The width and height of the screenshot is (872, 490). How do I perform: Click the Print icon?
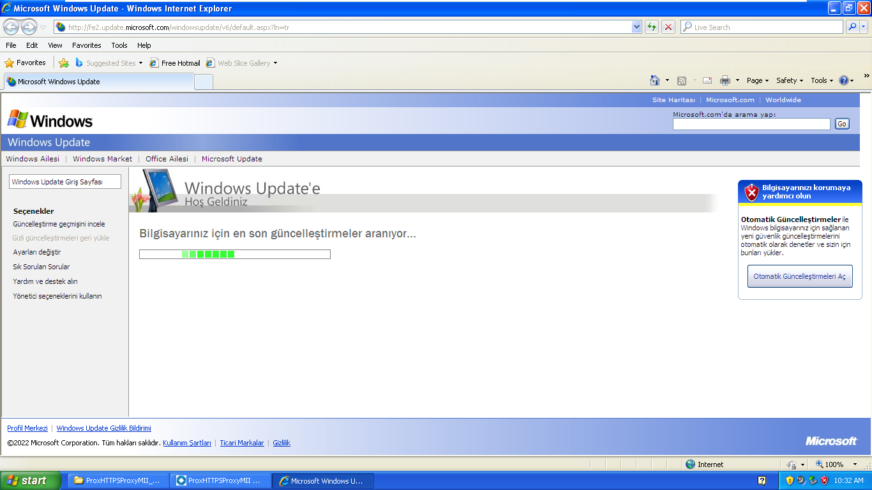click(x=725, y=80)
